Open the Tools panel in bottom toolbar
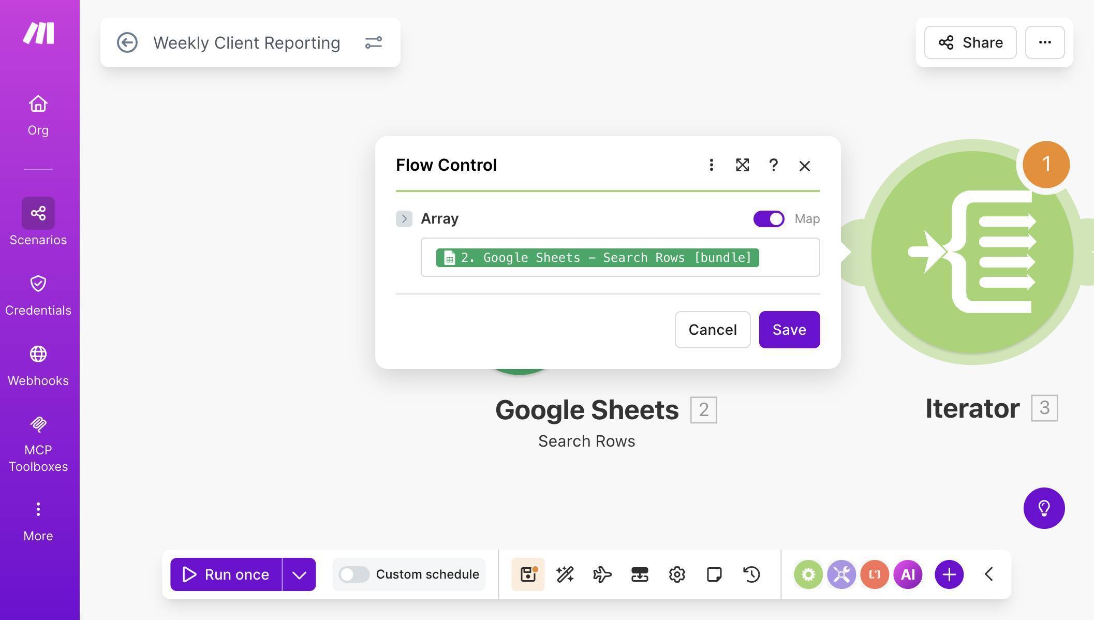Screen dimensions: 1094x620 (840, 574)
